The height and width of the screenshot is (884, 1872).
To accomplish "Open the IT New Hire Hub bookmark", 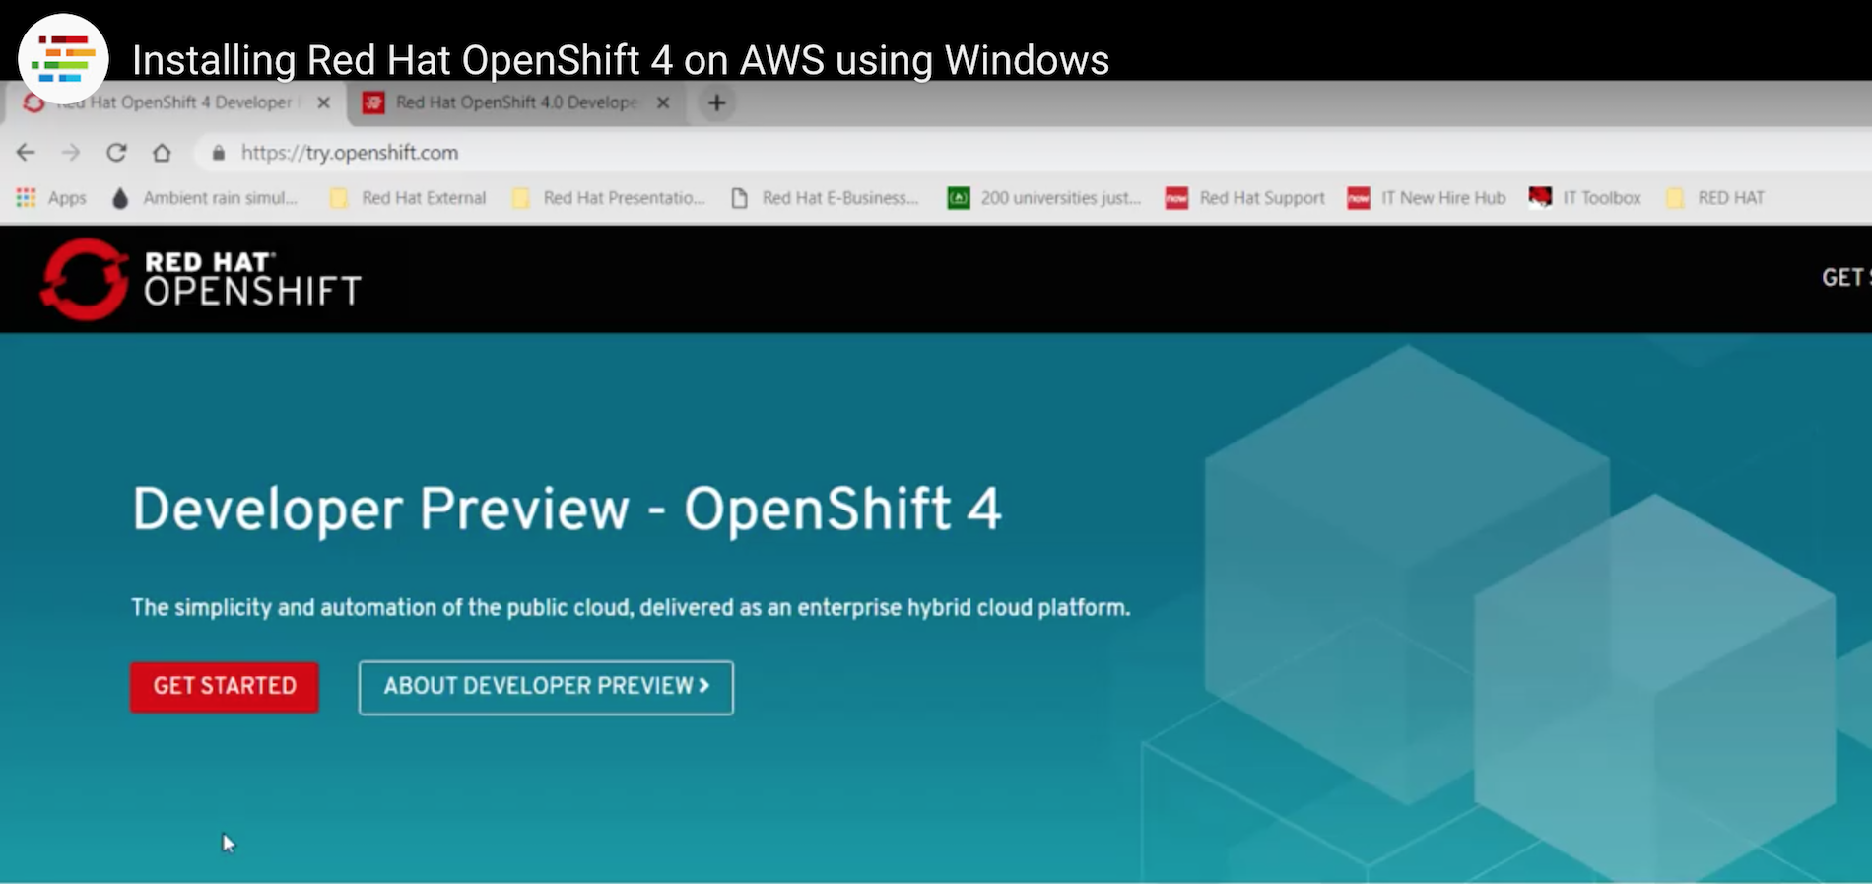I will pos(1428,198).
